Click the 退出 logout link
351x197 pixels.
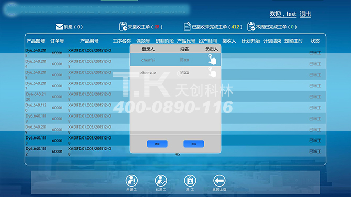305,14
